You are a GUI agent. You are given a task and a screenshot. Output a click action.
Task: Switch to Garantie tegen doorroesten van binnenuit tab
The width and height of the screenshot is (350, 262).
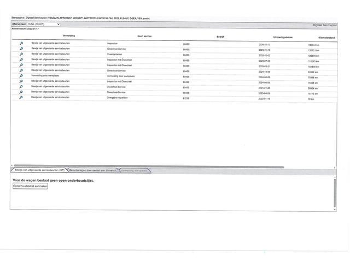click(x=92, y=170)
